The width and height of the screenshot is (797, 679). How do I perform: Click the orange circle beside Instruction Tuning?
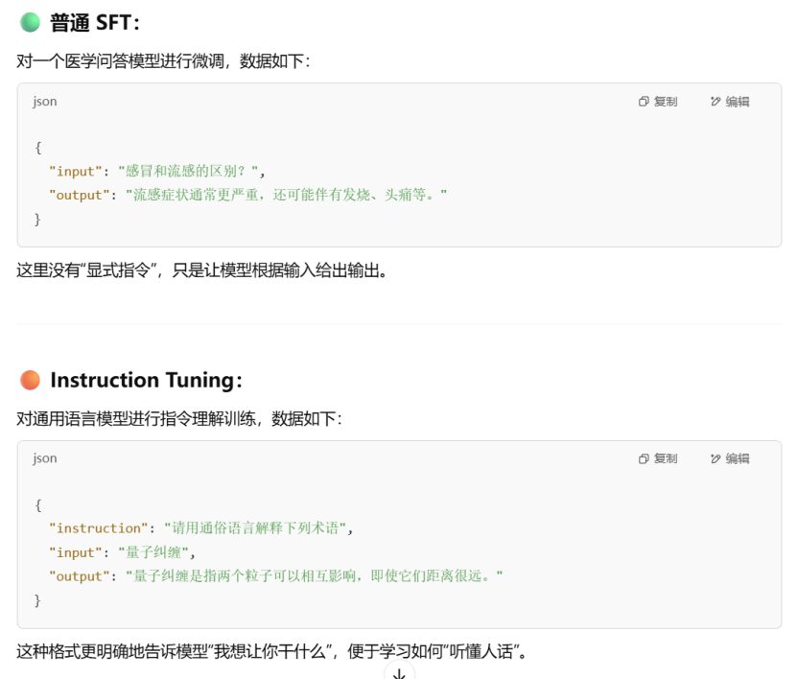pyautogui.click(x=30, y=380)
